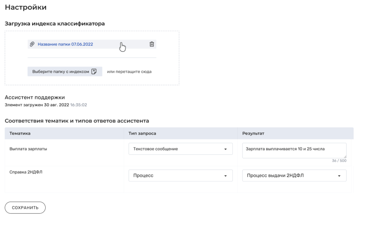Screen dimensions: 370x231
Task: Open the Текстовое сообщение request type dropdown
Action: (x=180, y=149)
